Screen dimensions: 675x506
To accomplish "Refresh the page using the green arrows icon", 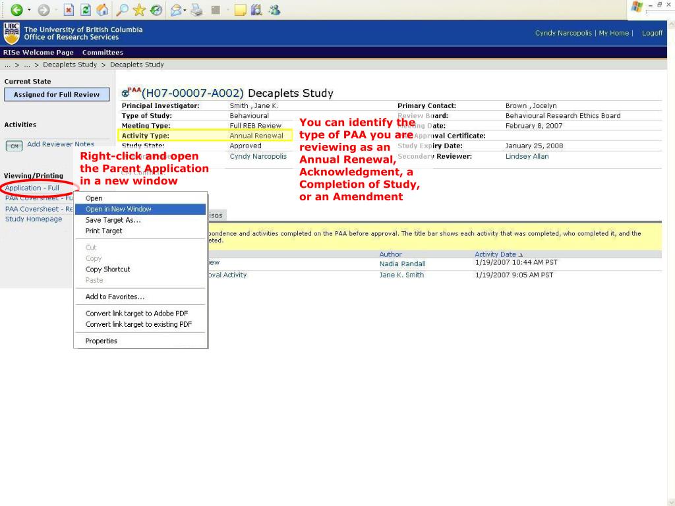I will (x=86, y=9).
